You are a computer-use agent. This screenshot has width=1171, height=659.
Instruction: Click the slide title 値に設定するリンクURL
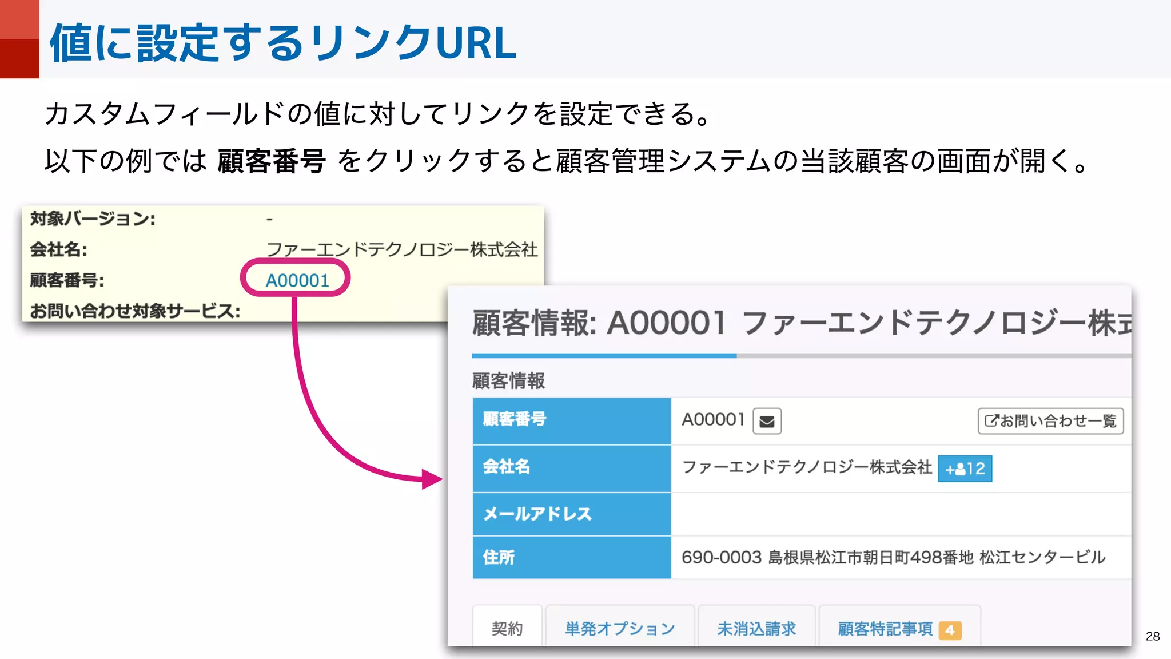point(283,42)
